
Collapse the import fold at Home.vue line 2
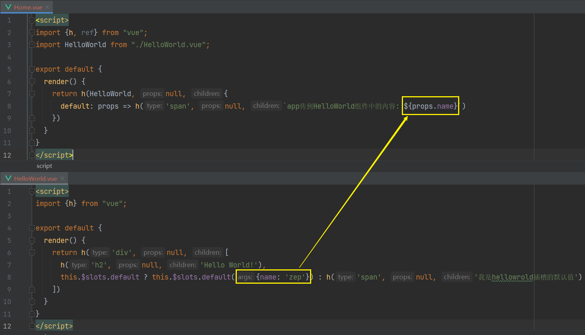[32, 33]
